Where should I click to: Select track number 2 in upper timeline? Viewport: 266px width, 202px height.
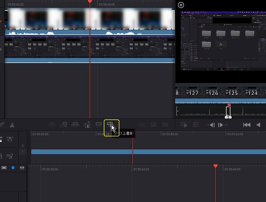pos(23,145)
